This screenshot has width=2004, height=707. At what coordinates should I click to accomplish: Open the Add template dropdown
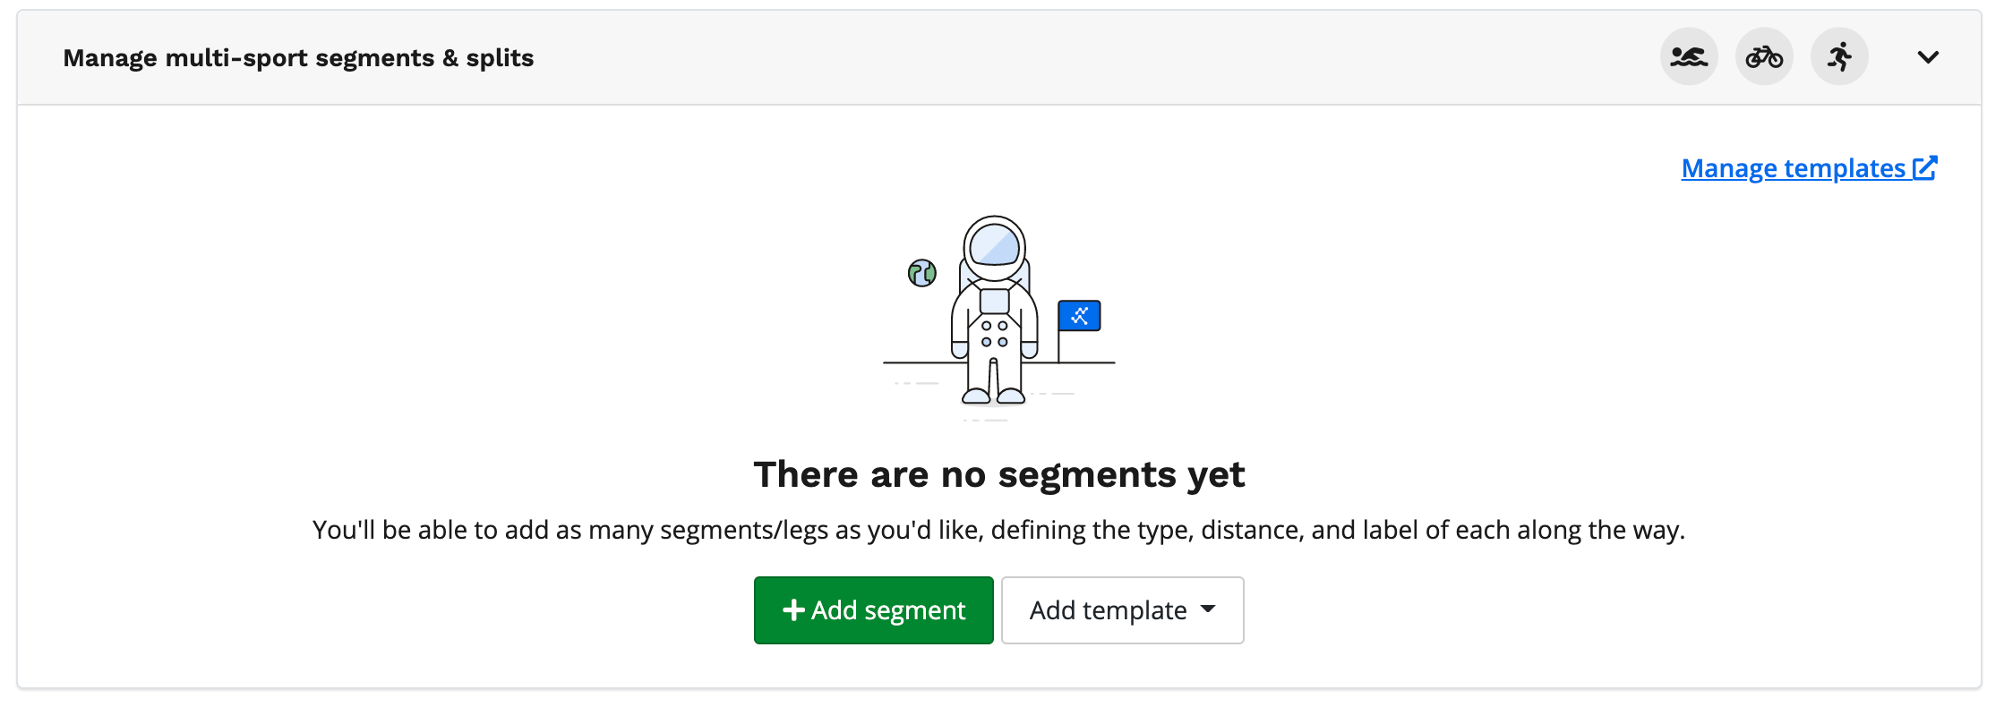1122,610
